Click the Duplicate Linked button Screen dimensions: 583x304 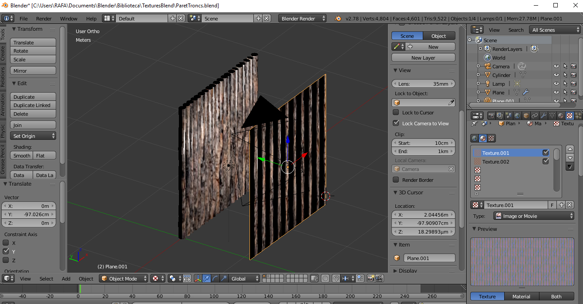(33, 105)
